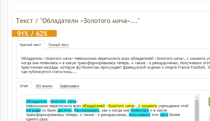Image resolution: width=210 pixels, height=121 pixels.
Task: Click the green button at the right edge
Action: coord(209,102)
